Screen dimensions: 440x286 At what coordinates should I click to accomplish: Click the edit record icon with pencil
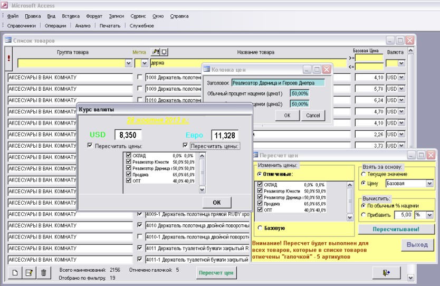coord(29,272)
